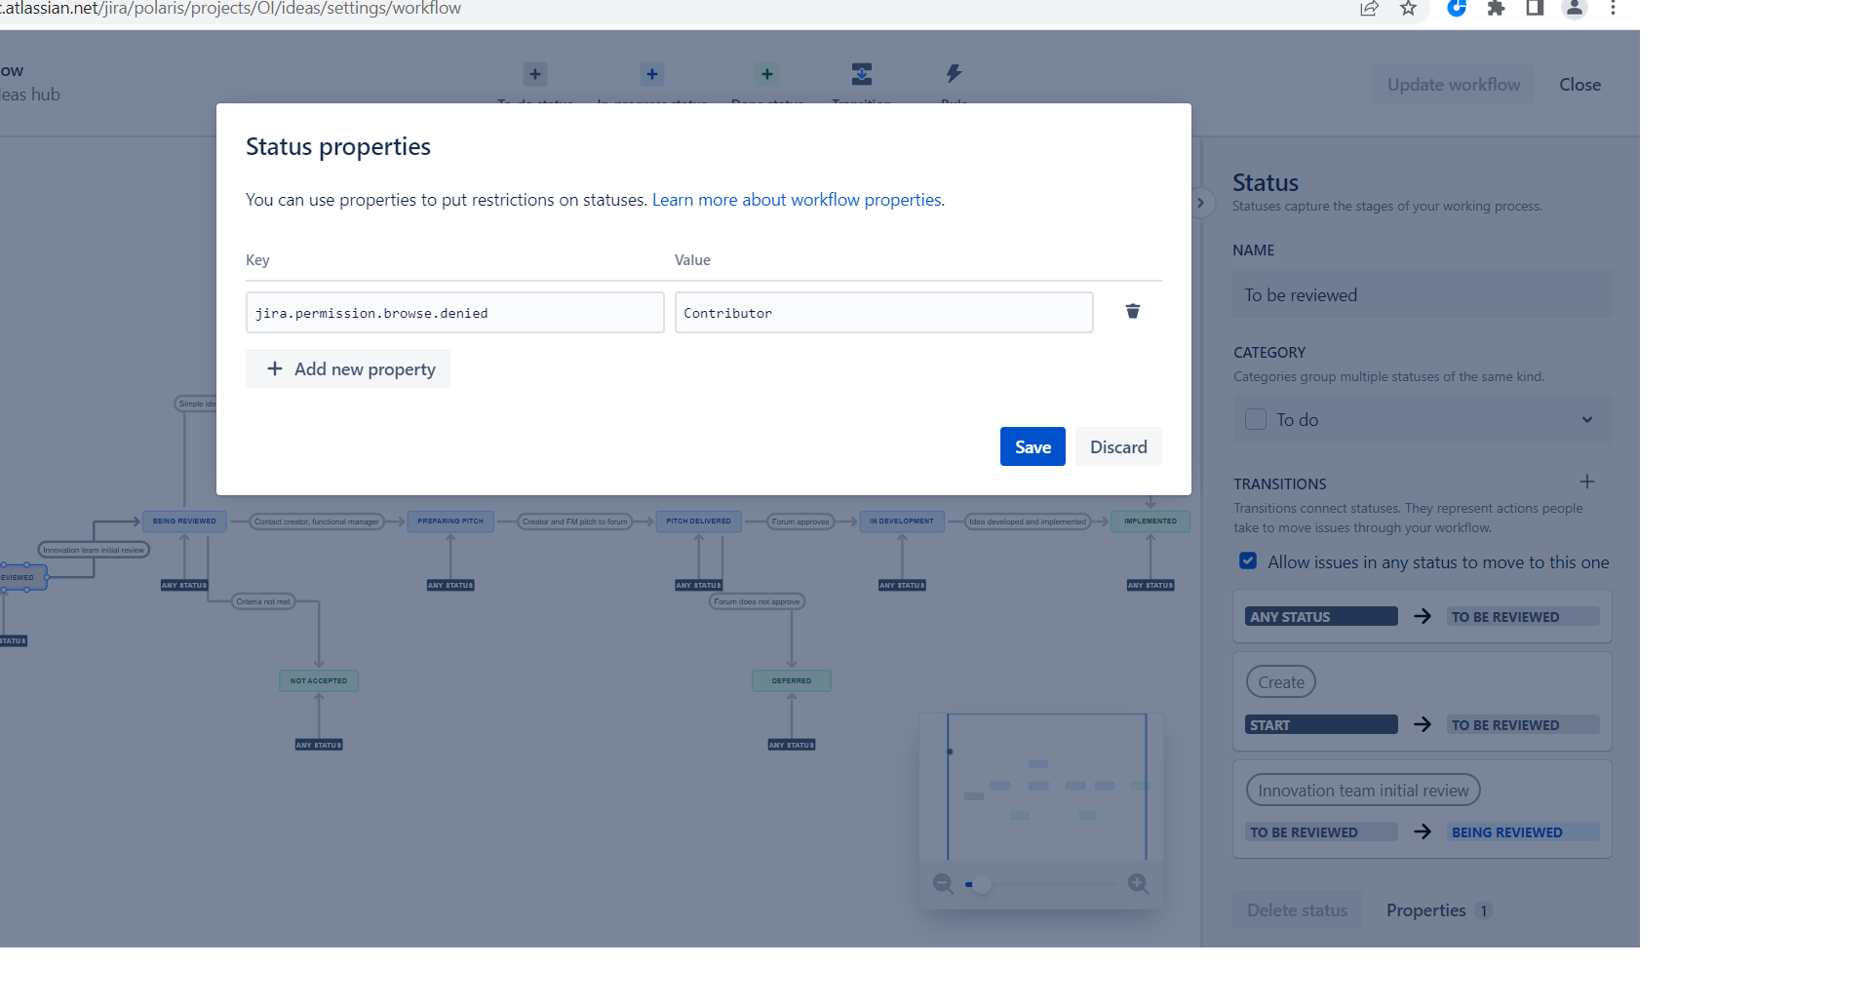Select the PREPARING PITCH status node
This screenshot has width=1872, height=1004.
point(450,521)
